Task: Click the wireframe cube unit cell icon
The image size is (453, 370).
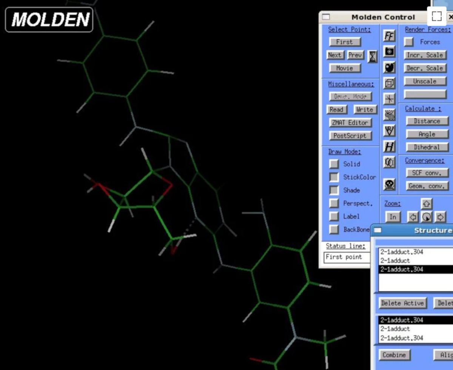Action: (389, 83)
